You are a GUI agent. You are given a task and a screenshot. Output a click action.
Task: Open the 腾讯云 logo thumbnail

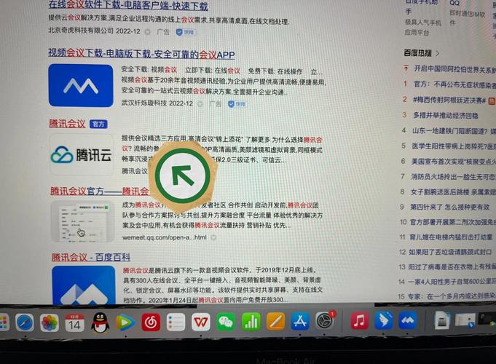(x=82, y=154)
